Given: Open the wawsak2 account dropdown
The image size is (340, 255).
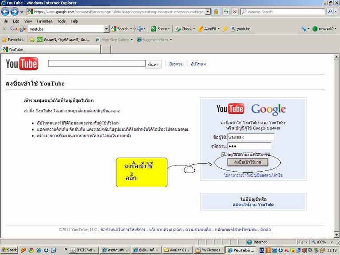Looking at the screenshot, I should coord(325,29).
